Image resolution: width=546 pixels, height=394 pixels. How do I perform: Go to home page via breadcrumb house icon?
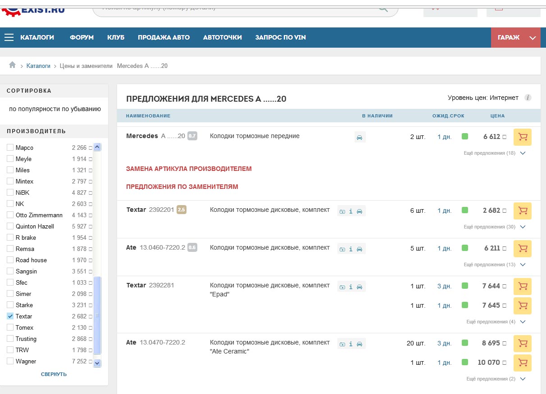point(13,65)
